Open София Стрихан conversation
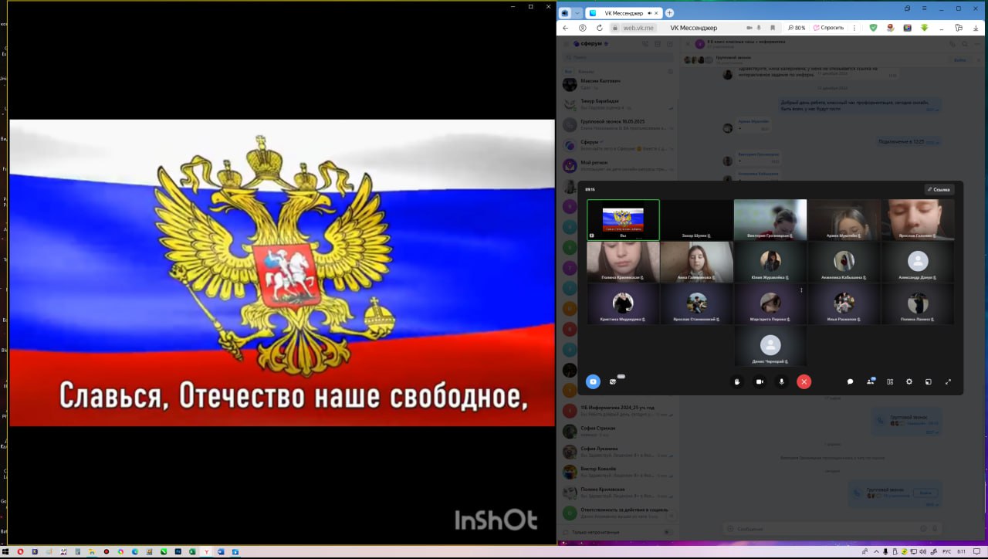 [x=617, y=431]
